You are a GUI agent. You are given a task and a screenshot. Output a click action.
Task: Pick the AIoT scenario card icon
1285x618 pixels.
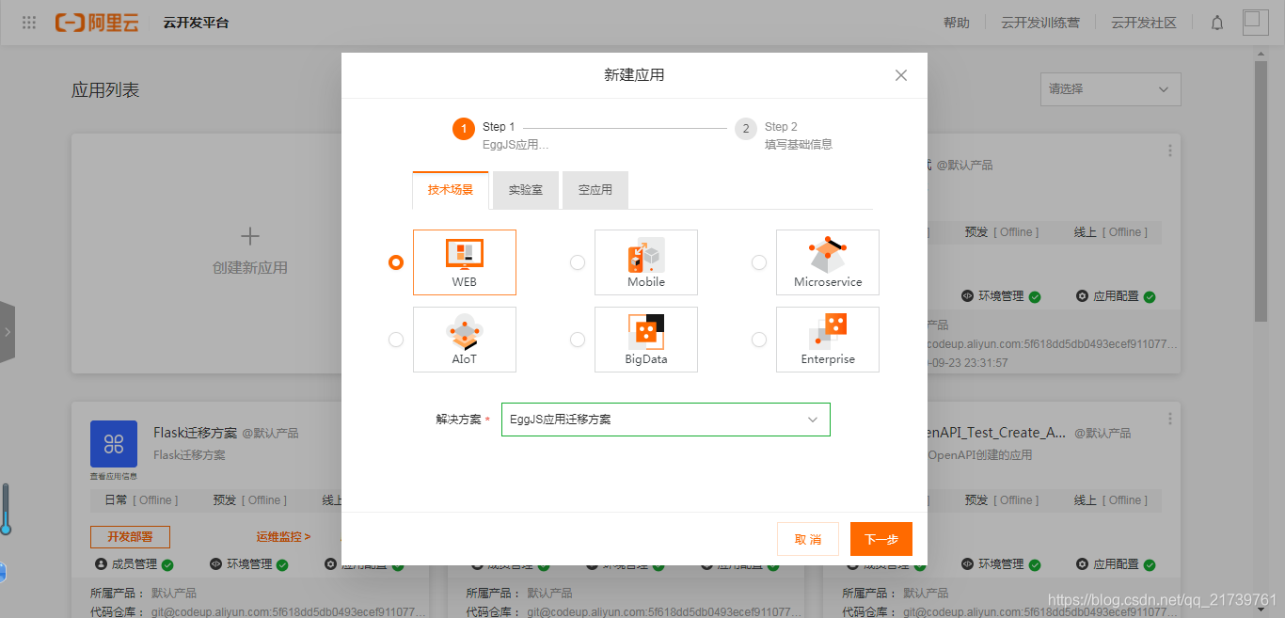(x=465, y=333)
